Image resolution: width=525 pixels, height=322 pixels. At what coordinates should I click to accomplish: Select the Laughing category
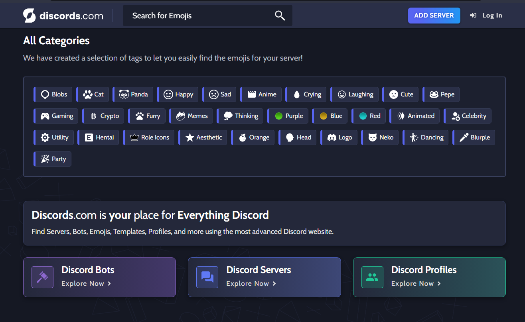tap(354, 94)
